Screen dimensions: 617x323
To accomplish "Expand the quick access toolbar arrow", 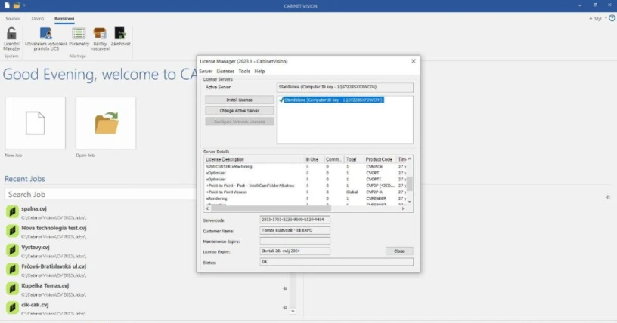I will point(24,5).
